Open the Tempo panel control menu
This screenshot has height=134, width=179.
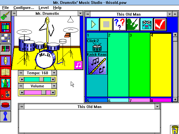tap(21, 73)
